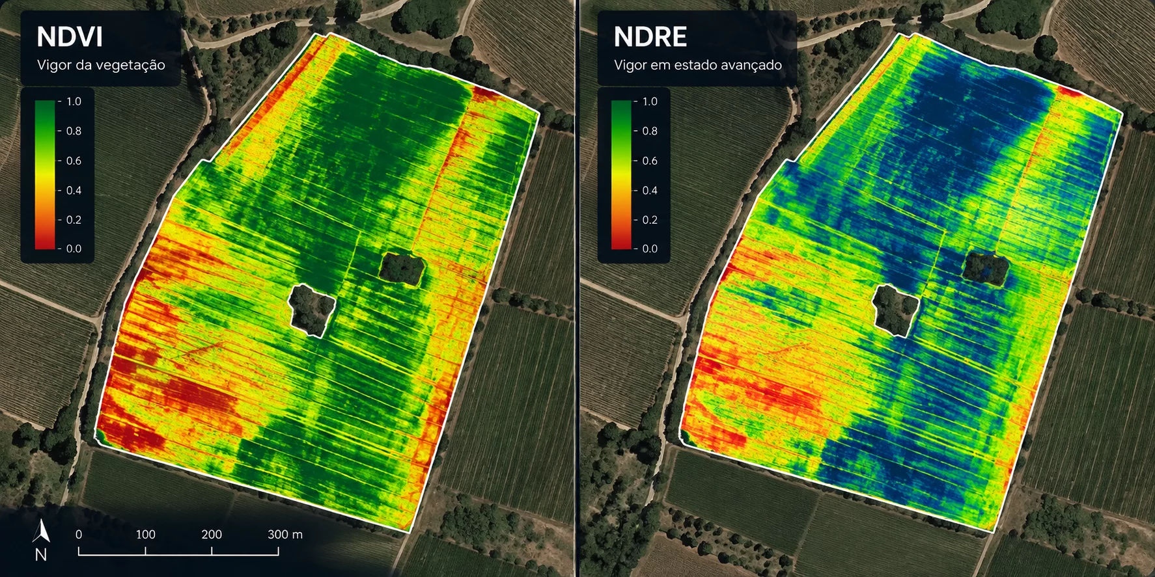1155x577 pixels.
Task: Click the 0.6 value in NDRE legend
Action: [650, 161]
